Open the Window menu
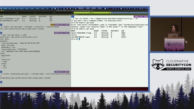 coord(43,8)
